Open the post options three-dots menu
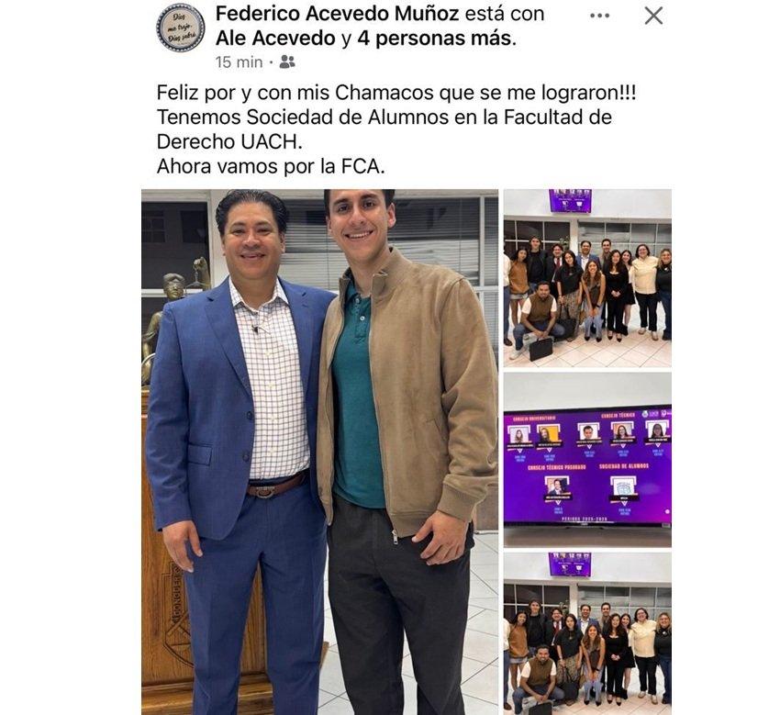This screenshot has height=715, width=769. [x=599, y=16]
